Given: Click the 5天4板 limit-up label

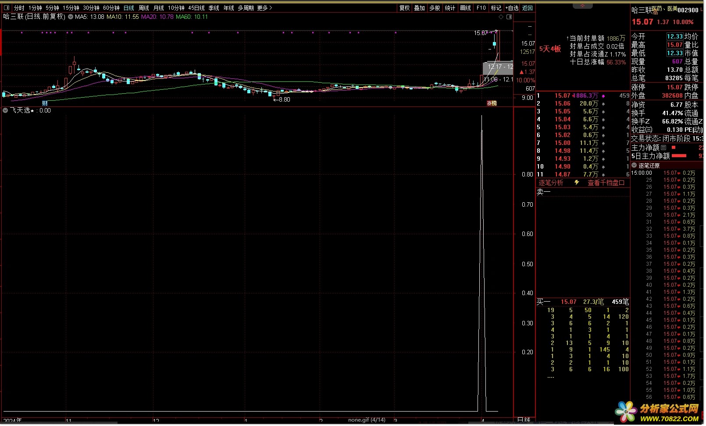Looking at the screenshot, I should (x=550, y=49).
